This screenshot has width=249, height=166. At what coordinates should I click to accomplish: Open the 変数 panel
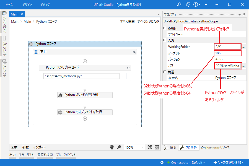(14, 147)
